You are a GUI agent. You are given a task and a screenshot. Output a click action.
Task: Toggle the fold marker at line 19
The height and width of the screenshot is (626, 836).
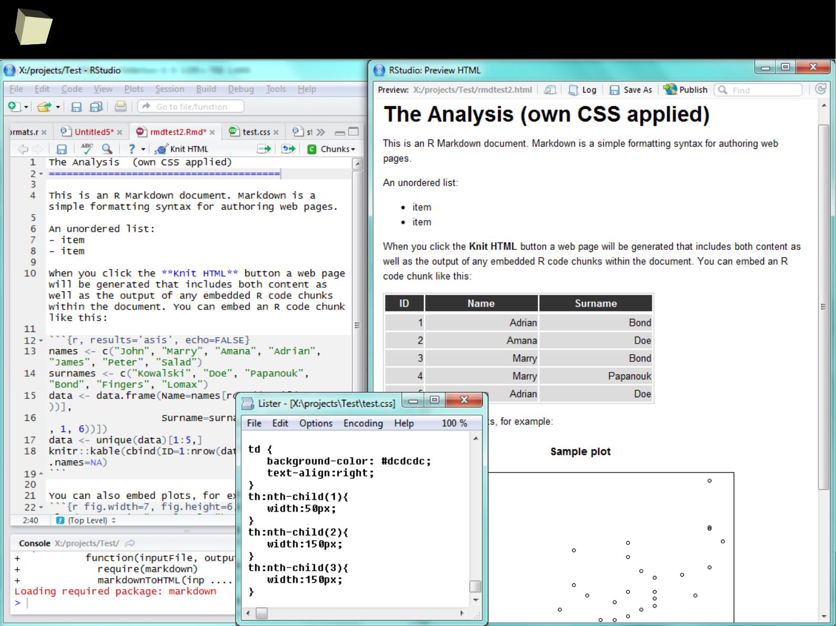coord(41,474)
